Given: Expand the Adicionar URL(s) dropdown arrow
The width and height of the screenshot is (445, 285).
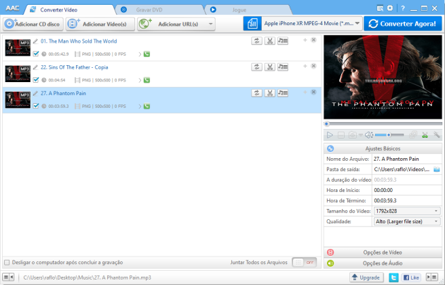Looking at the screenshot, I should pyautogui.click(x=210, y=24).
